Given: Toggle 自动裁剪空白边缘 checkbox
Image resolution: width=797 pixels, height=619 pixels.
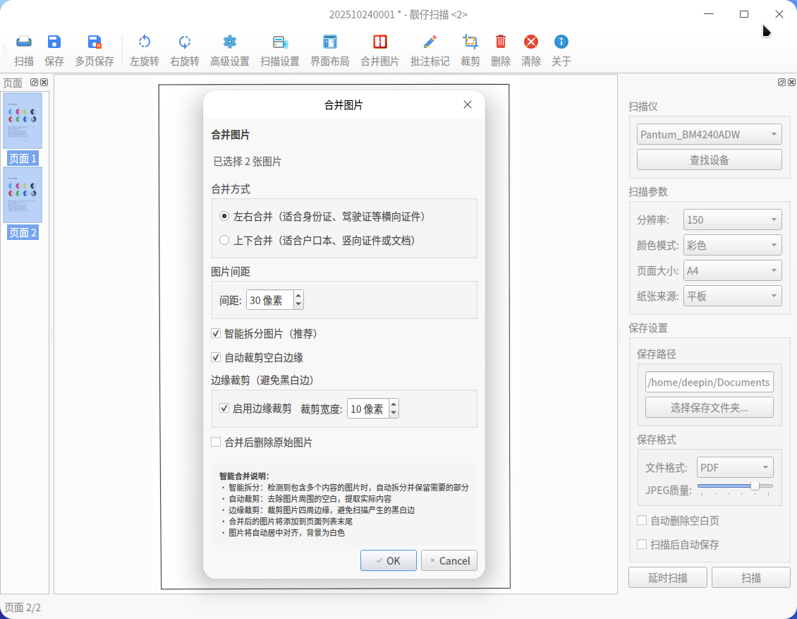Looking at the screenshot, I should (x=216, y=358).
